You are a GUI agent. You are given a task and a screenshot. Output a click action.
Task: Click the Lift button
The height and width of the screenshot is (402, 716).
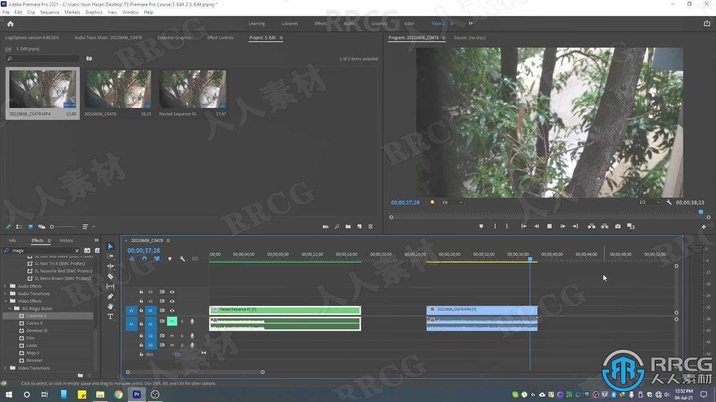click(x=591, y=226)
